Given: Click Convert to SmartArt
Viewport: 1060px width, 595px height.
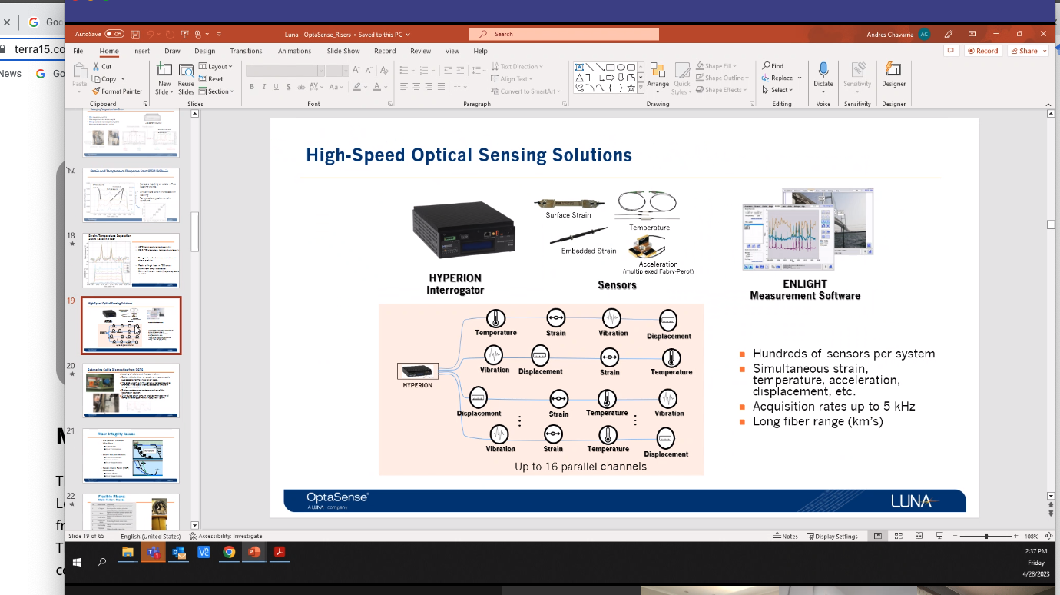Looking at the screenshot, I should tap(525, 91).
